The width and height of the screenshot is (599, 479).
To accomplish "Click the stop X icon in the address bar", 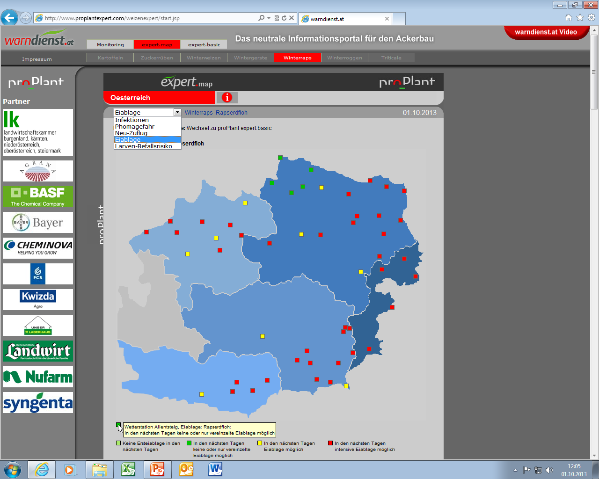I will [x=292, y=18].
